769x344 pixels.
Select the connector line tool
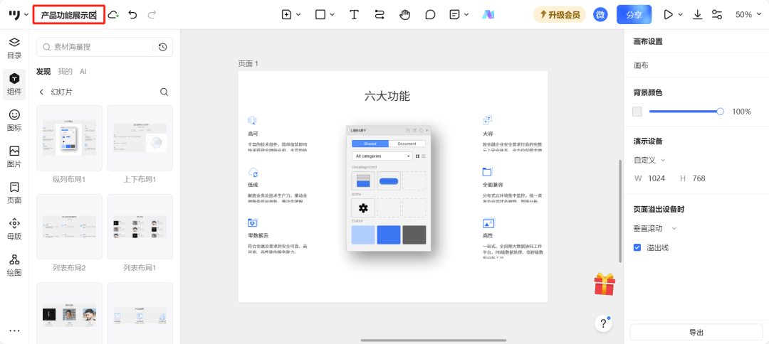(379, 15)
